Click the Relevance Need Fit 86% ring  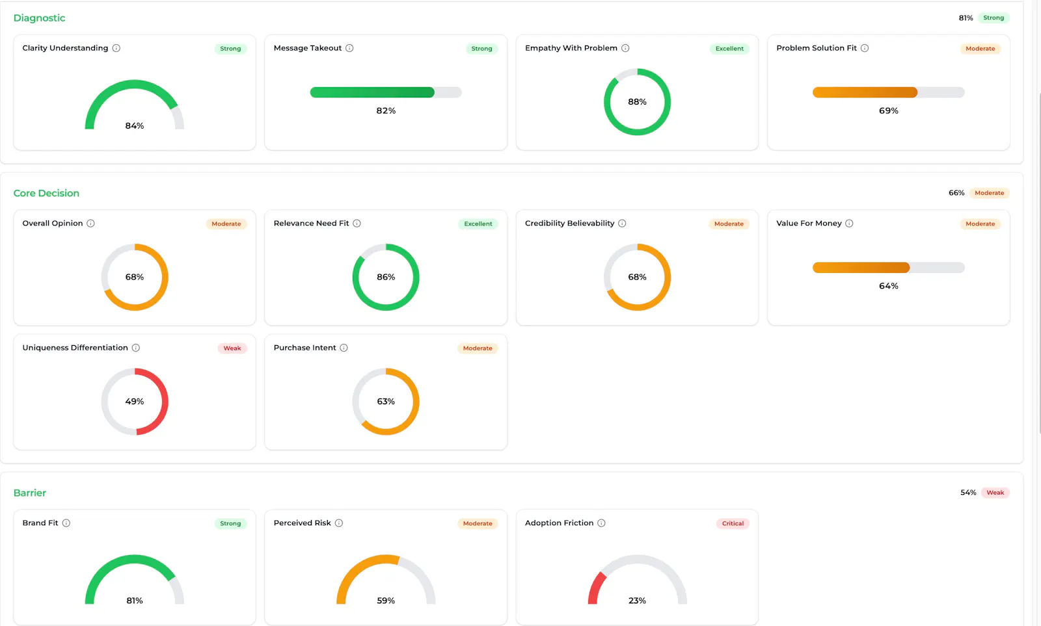(x=386, y=278)
